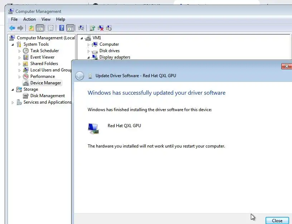Click the Forward arrow in the toolbar
292x224 pixels.
click(20, 28)
